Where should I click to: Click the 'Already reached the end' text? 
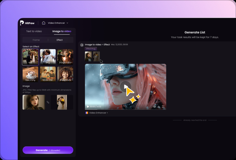tap(195, 120)
